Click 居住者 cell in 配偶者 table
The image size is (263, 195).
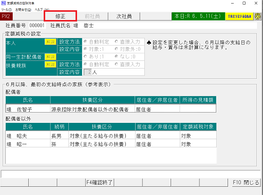pos(157,109)
